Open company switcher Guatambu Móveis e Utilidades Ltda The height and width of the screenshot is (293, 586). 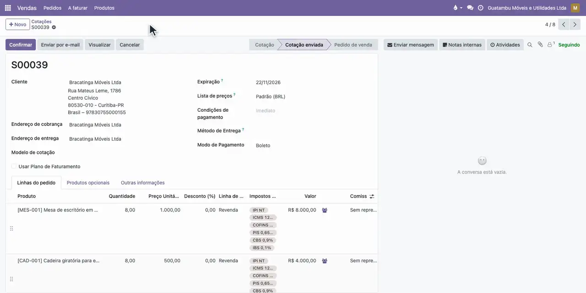coord(527,8)
